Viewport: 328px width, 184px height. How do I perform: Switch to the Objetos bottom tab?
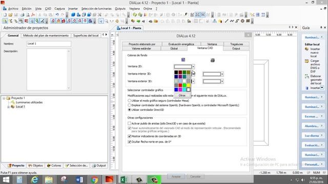coord(36,166)
